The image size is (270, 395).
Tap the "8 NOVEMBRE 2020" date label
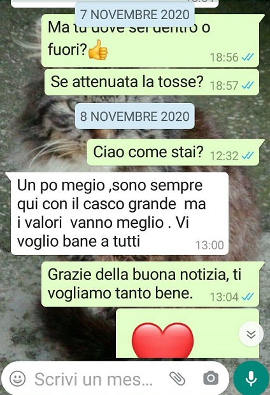[135, 116]
